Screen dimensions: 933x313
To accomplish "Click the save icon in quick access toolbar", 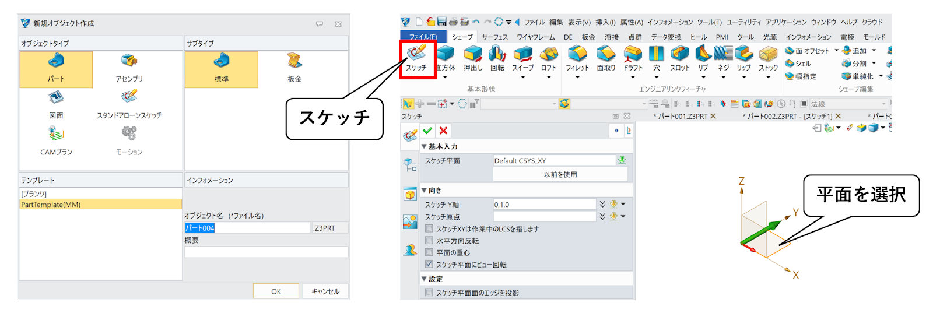I will coord(442,22).
